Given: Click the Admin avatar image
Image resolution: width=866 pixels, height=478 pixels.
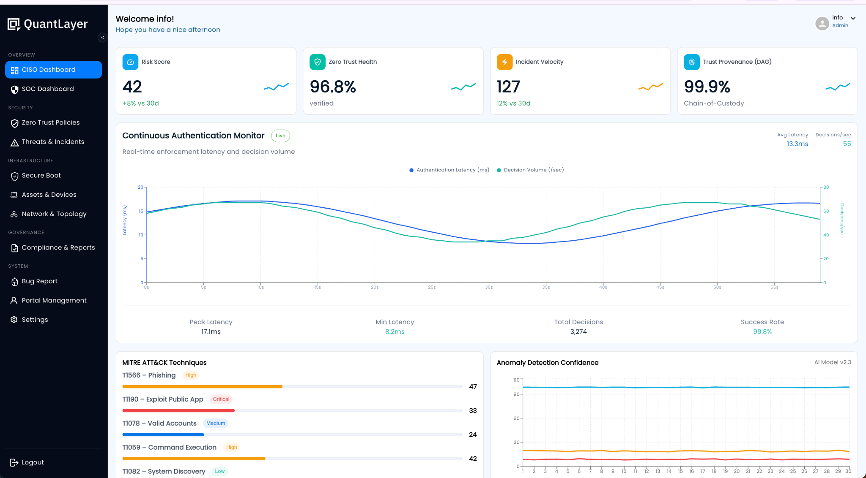Looking at the screenshot, I should point(822,24).
